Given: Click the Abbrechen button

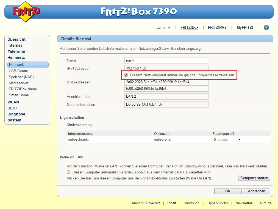Looking at the screenshot, I should (257, 191).
